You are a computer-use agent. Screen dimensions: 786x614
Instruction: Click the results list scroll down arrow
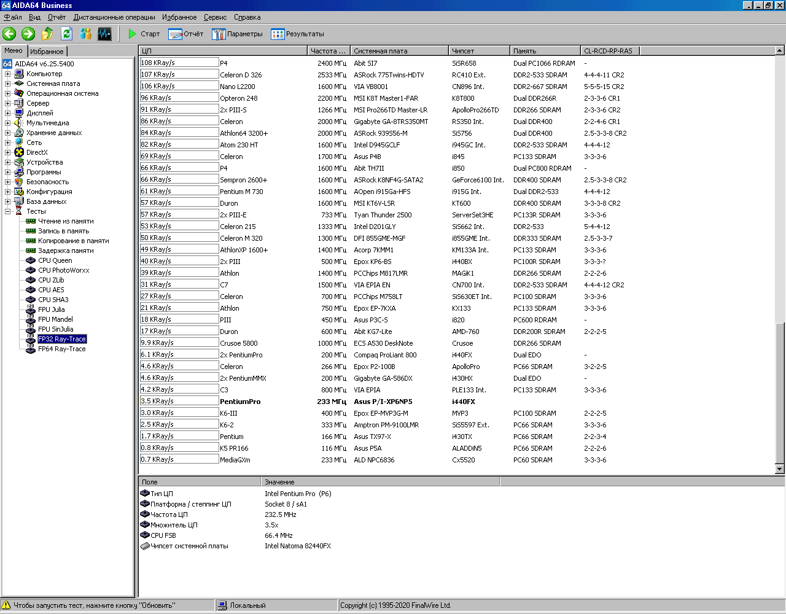[780, 469]
